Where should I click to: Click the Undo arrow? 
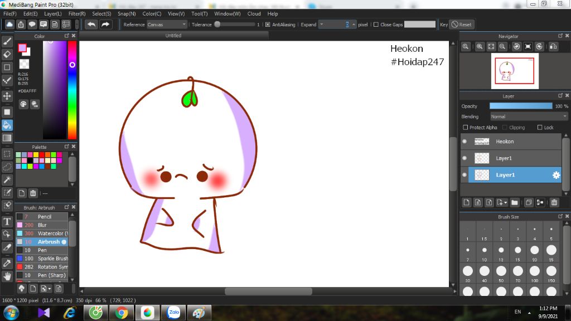pyautogui.click(x=91, y=25)
